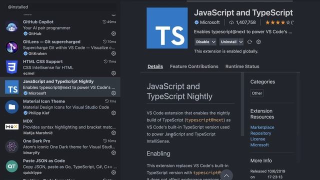Click the details pane vertical scrollbar
The height and width of the screenshot is (180, 320).
242,104
